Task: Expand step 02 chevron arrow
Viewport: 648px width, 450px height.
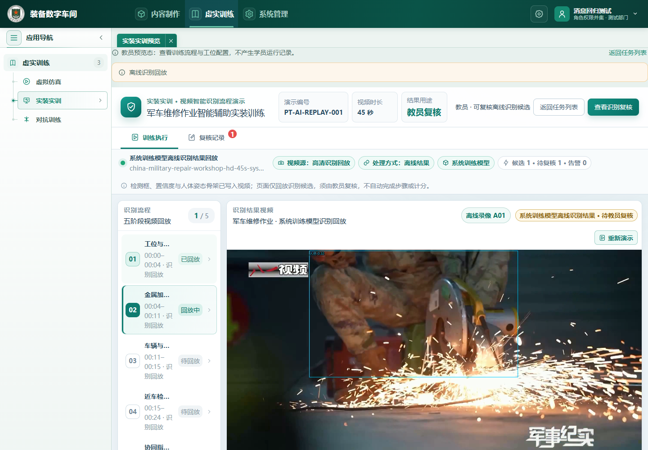Action: pos(209,310)
